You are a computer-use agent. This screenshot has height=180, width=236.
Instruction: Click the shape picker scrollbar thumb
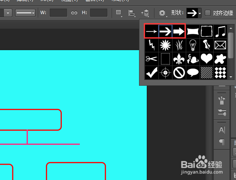[231, 45]
